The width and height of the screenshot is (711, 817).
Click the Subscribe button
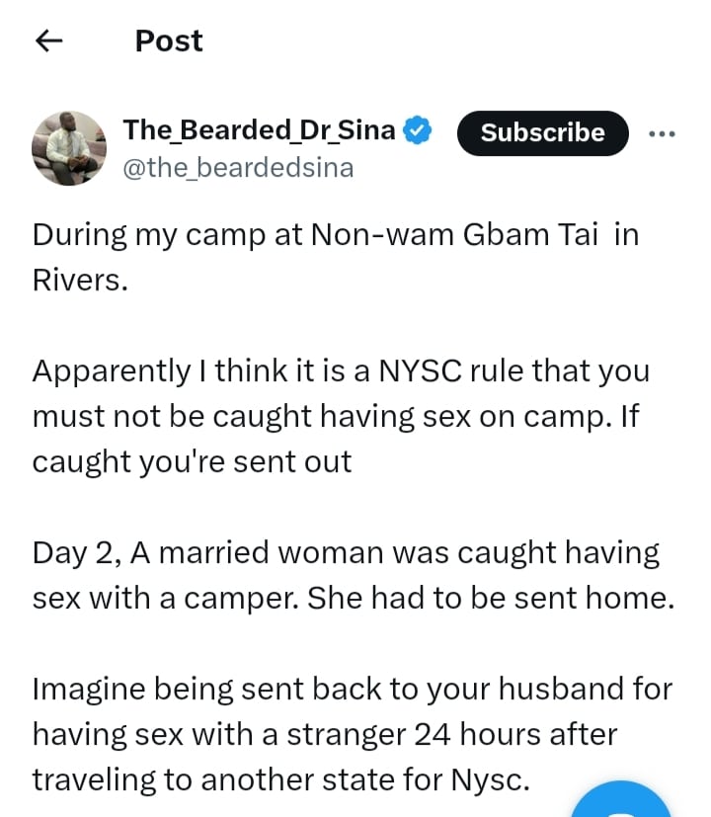click(542, 132)
